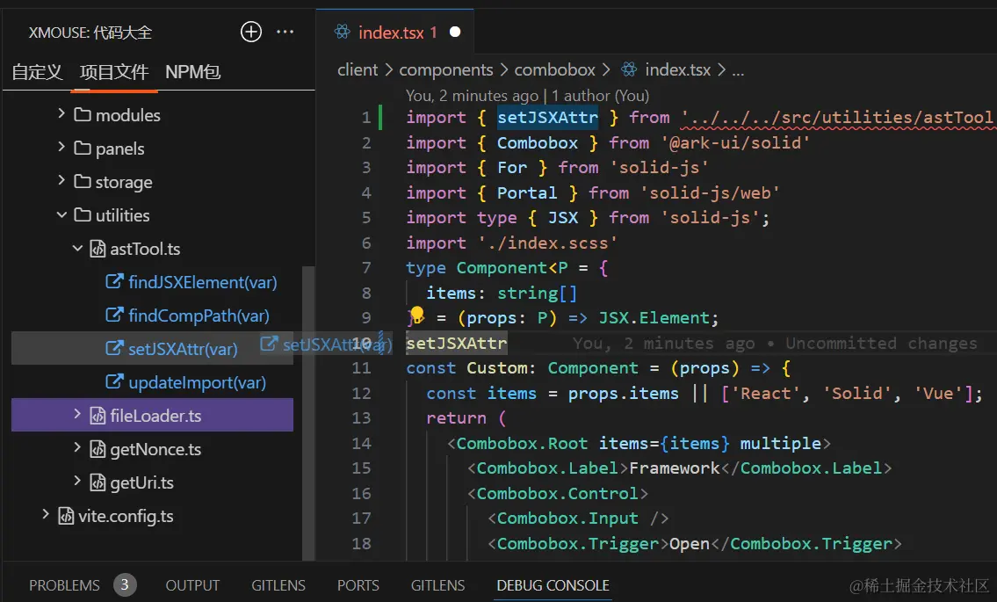Click the vite.config.ts file icon
This screenshot has width=997, height=602.
(66, 516)
